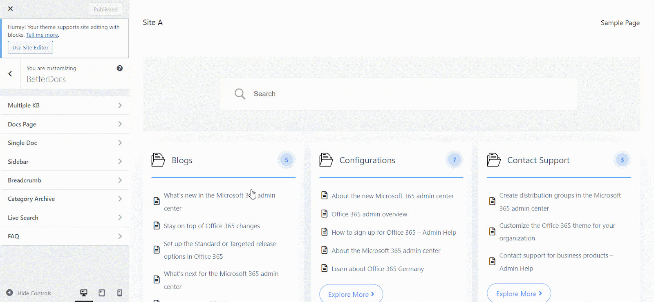This screenshot has height=302, width=654.
Task: Click doc icon beside How to sign up
Action: pos(324,232)
